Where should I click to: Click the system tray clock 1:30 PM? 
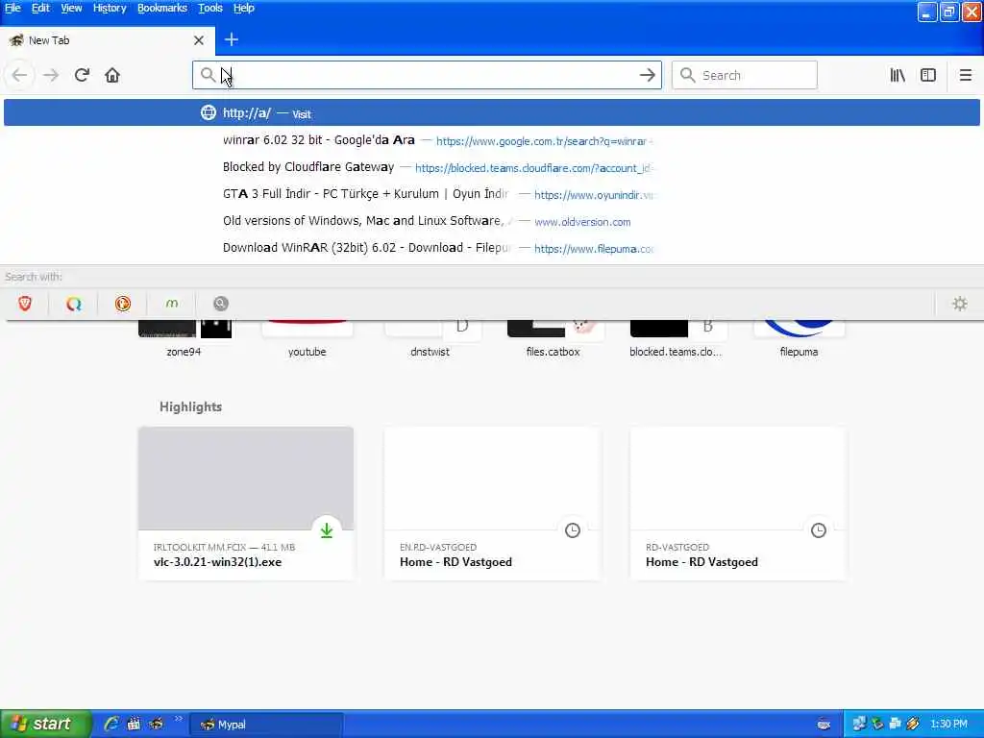pyautogui.click(x=948, y=725)
